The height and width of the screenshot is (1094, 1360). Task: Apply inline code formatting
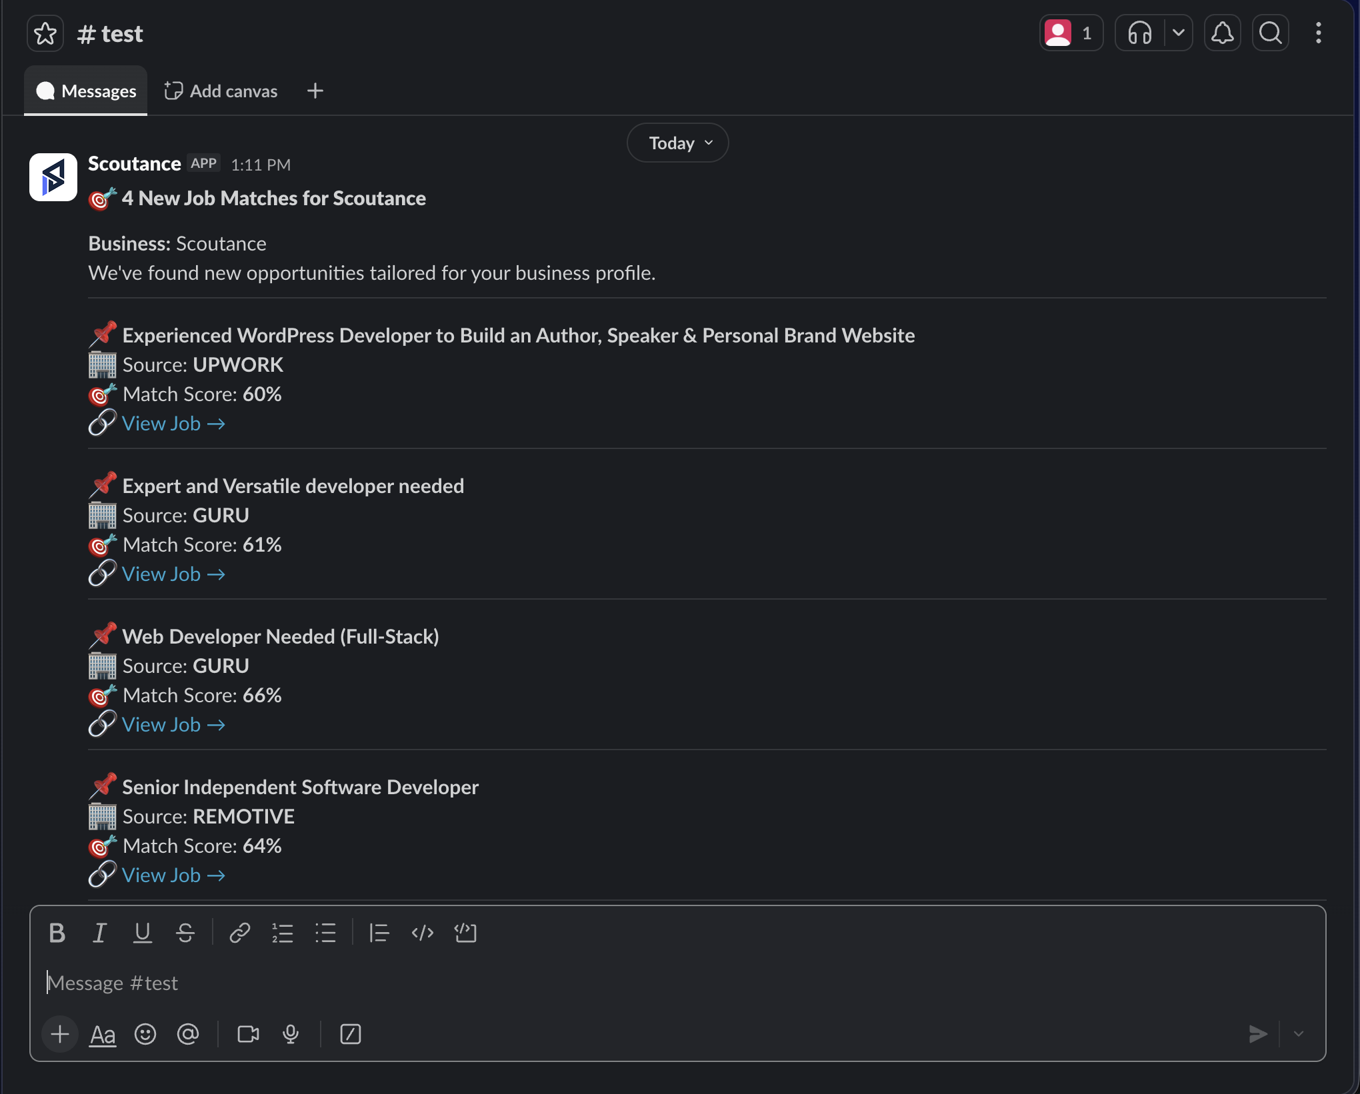[x=423, y=933]
